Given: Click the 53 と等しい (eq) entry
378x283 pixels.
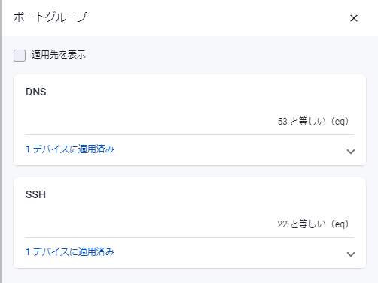Looking at the screenshot, I should [313, 122].
